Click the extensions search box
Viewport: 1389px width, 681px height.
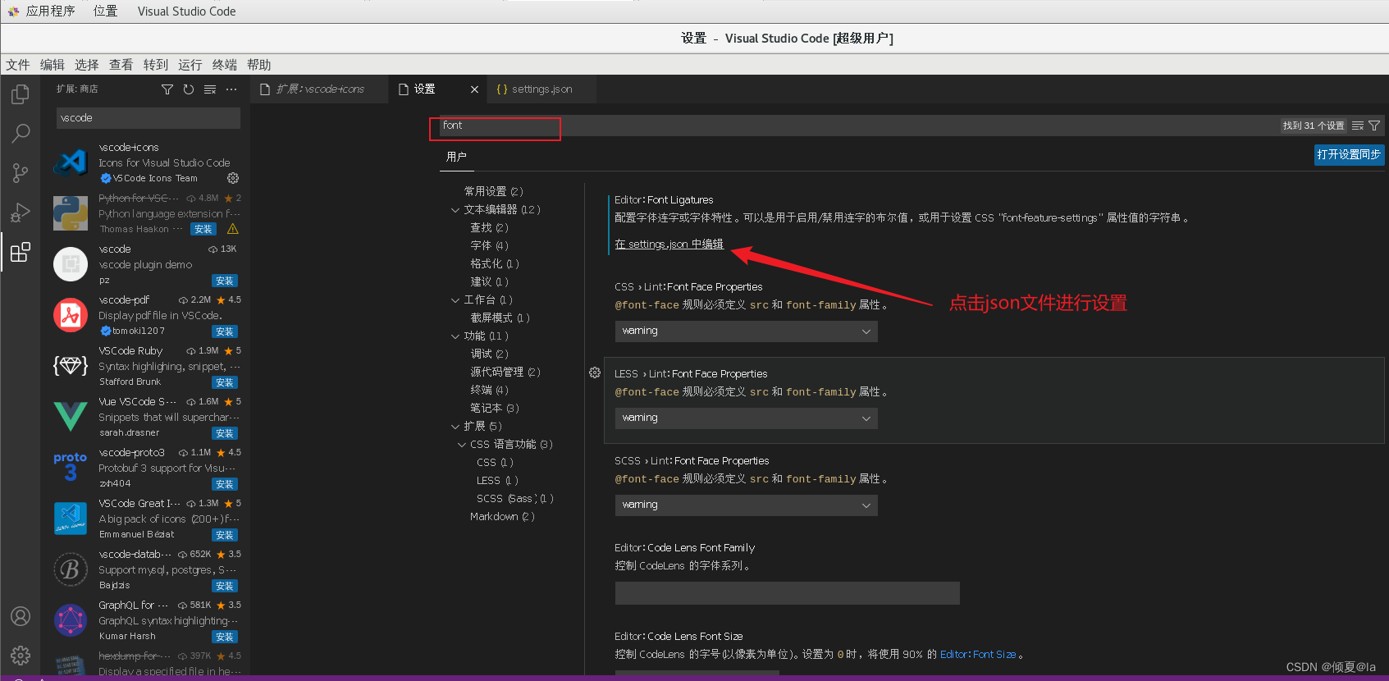148,118
